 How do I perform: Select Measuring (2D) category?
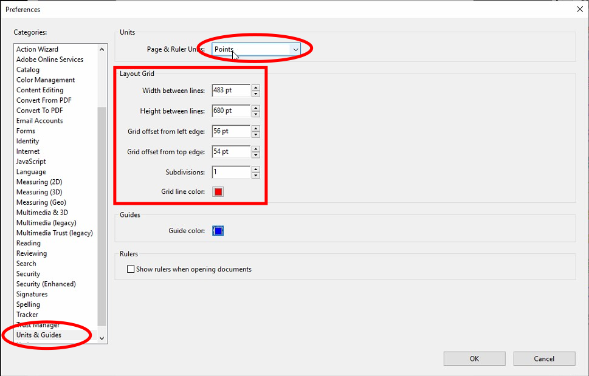(x=39, y=182)
